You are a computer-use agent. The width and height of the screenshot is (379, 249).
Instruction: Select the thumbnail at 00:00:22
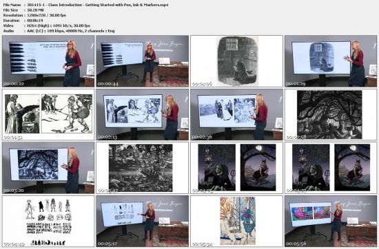(x=48, y=61)
